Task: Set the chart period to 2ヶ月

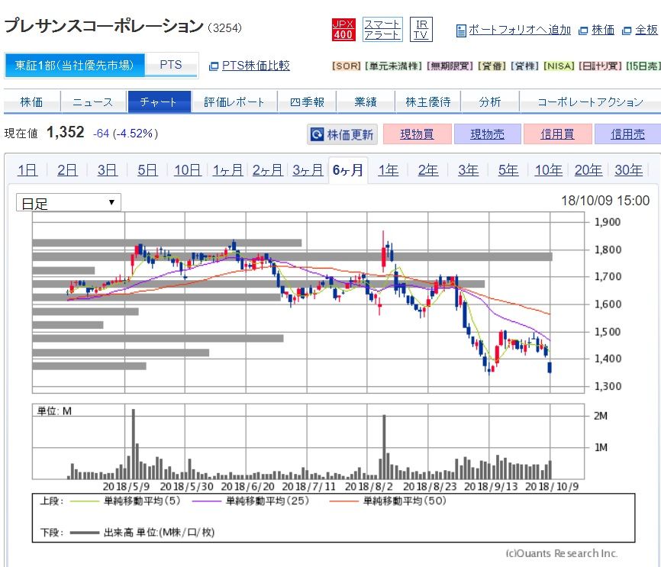Action: [268, 170]
